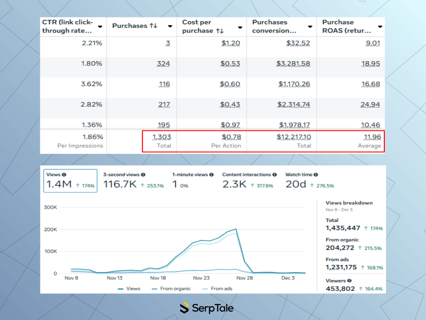Screen dimensions: 426x320
Task: Click the Content interactions info icon
Action: point(275,175)
